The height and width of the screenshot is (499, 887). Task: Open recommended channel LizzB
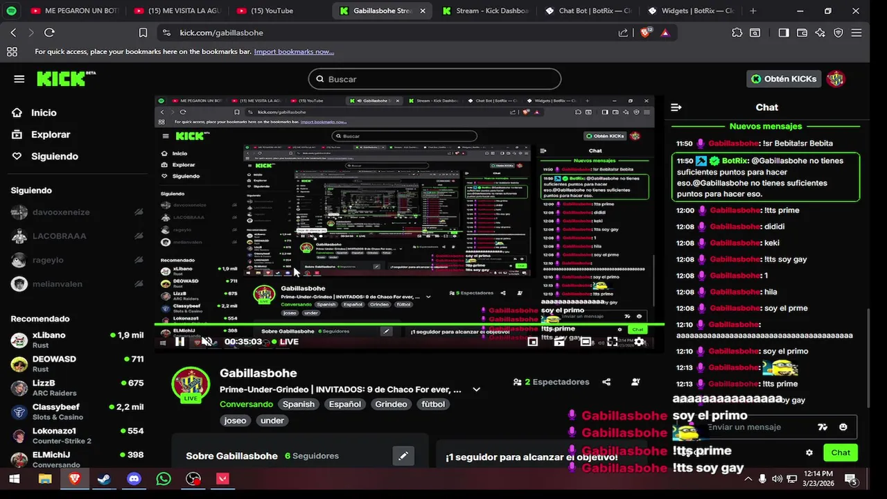(x=77, y=387)
